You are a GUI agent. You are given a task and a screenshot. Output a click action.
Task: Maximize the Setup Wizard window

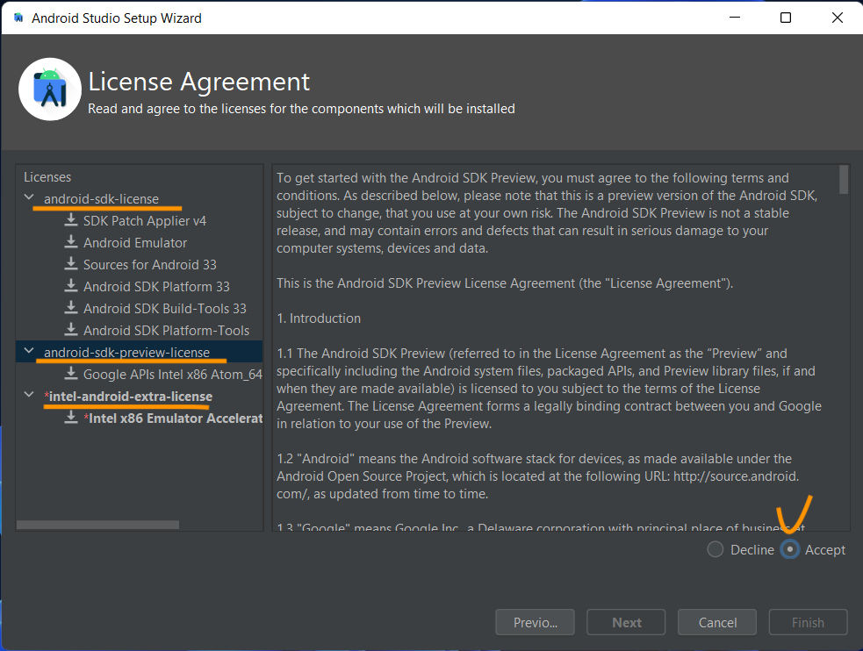[x=786, y=18]
